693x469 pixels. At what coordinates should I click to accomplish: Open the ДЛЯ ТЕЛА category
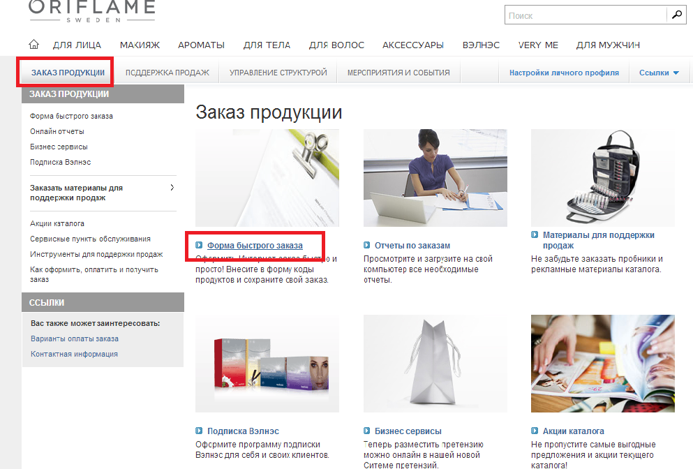(267, 45)
